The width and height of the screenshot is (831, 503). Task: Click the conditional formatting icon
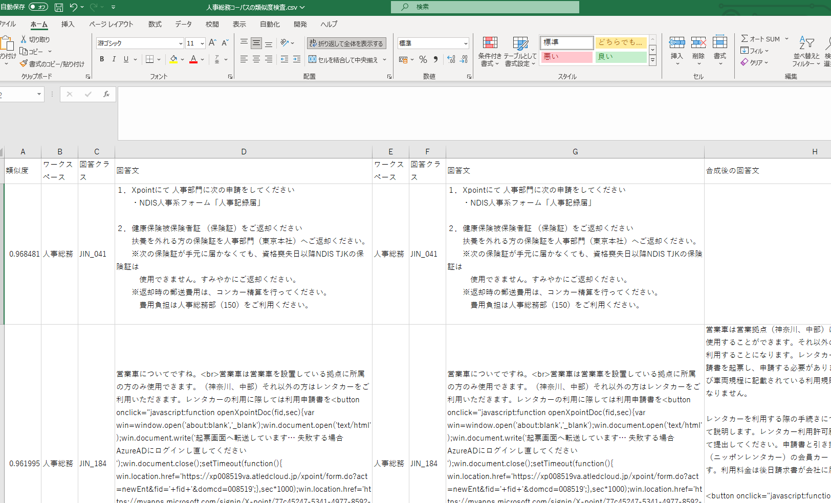(x=490, y=51)
